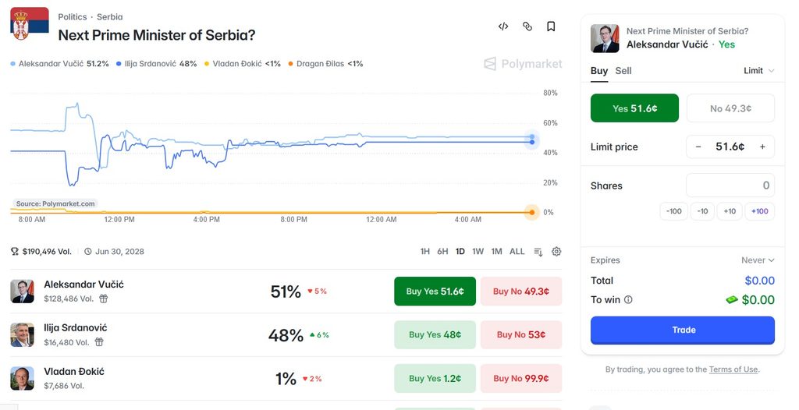Copy market link via chain icon
Viewport: 799px width, 410px height.
(x=527, y=27)
